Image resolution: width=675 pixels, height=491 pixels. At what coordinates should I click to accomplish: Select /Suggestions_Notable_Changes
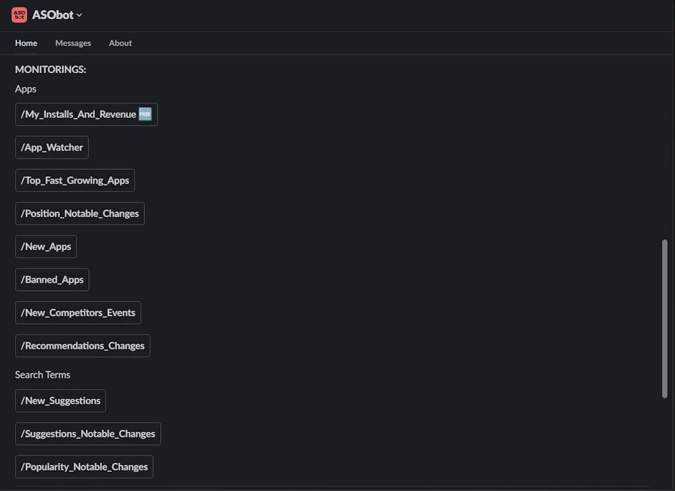click(88, 433)
